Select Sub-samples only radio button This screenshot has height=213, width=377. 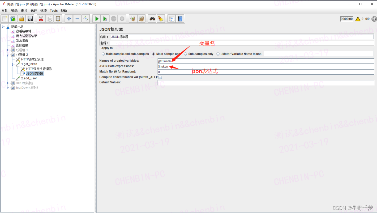(186, 54)
